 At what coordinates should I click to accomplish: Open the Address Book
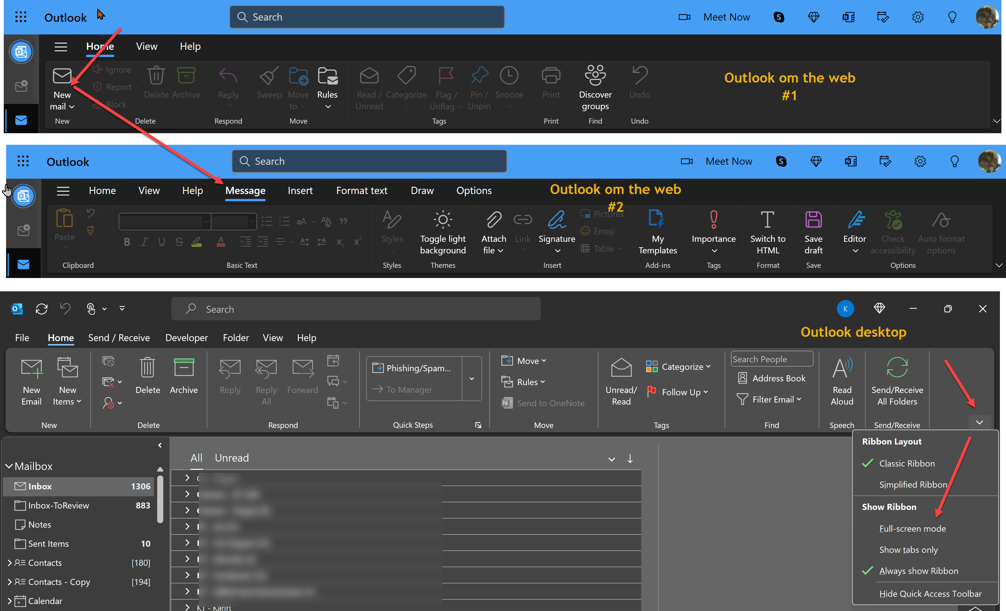point(772,378)
